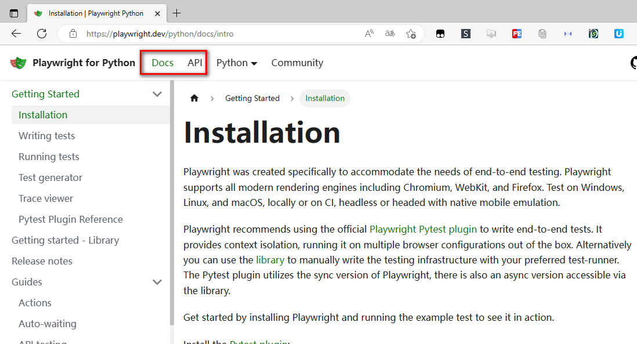Open the Community navbar item
Image resolution: width=637 pixels, height=344 pixels.
(298, 63)
